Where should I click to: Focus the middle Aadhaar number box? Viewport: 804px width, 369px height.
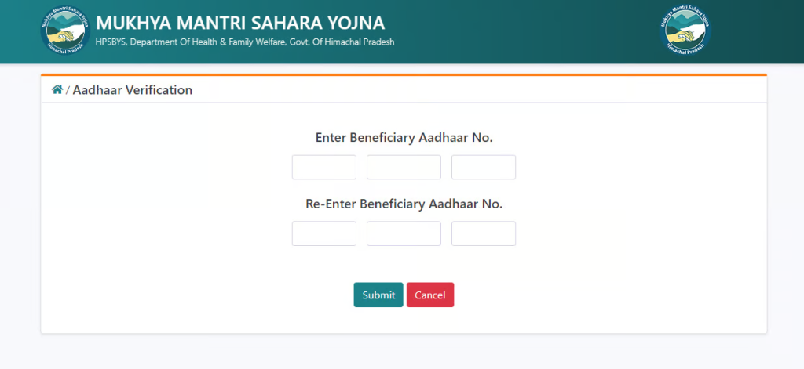click(404, 168)
